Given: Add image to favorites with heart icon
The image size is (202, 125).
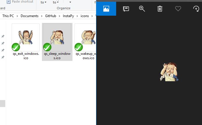Looking at the screenshot, I should click(x=178, y=9).
